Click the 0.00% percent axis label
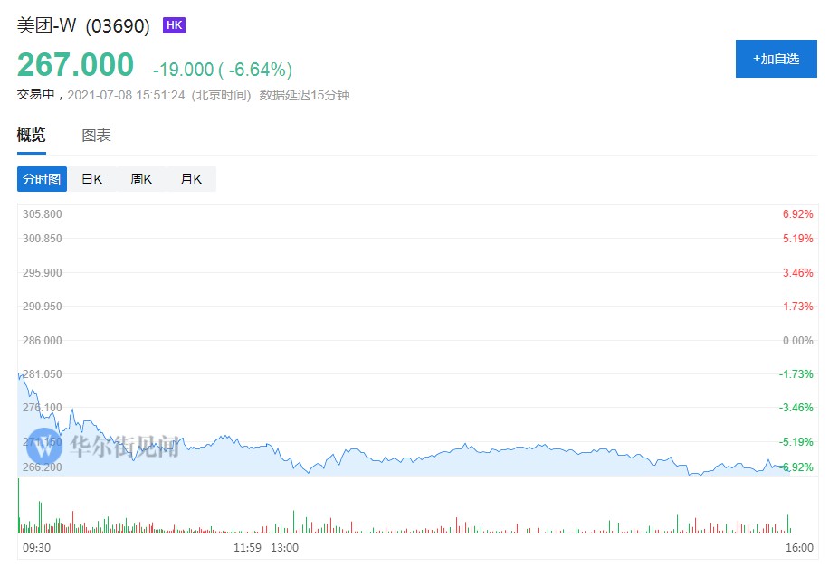Screen dimensions: 829x566 point(797,340)
